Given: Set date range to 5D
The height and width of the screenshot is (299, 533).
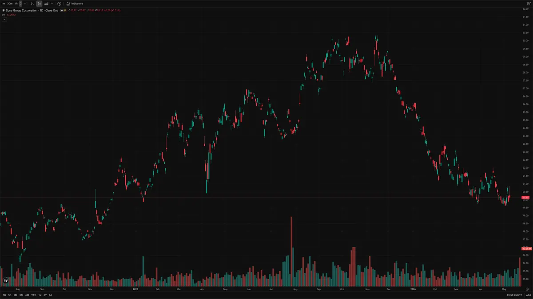Looking at the screenshot, I should pyautogui.click(x=10, y=295).
